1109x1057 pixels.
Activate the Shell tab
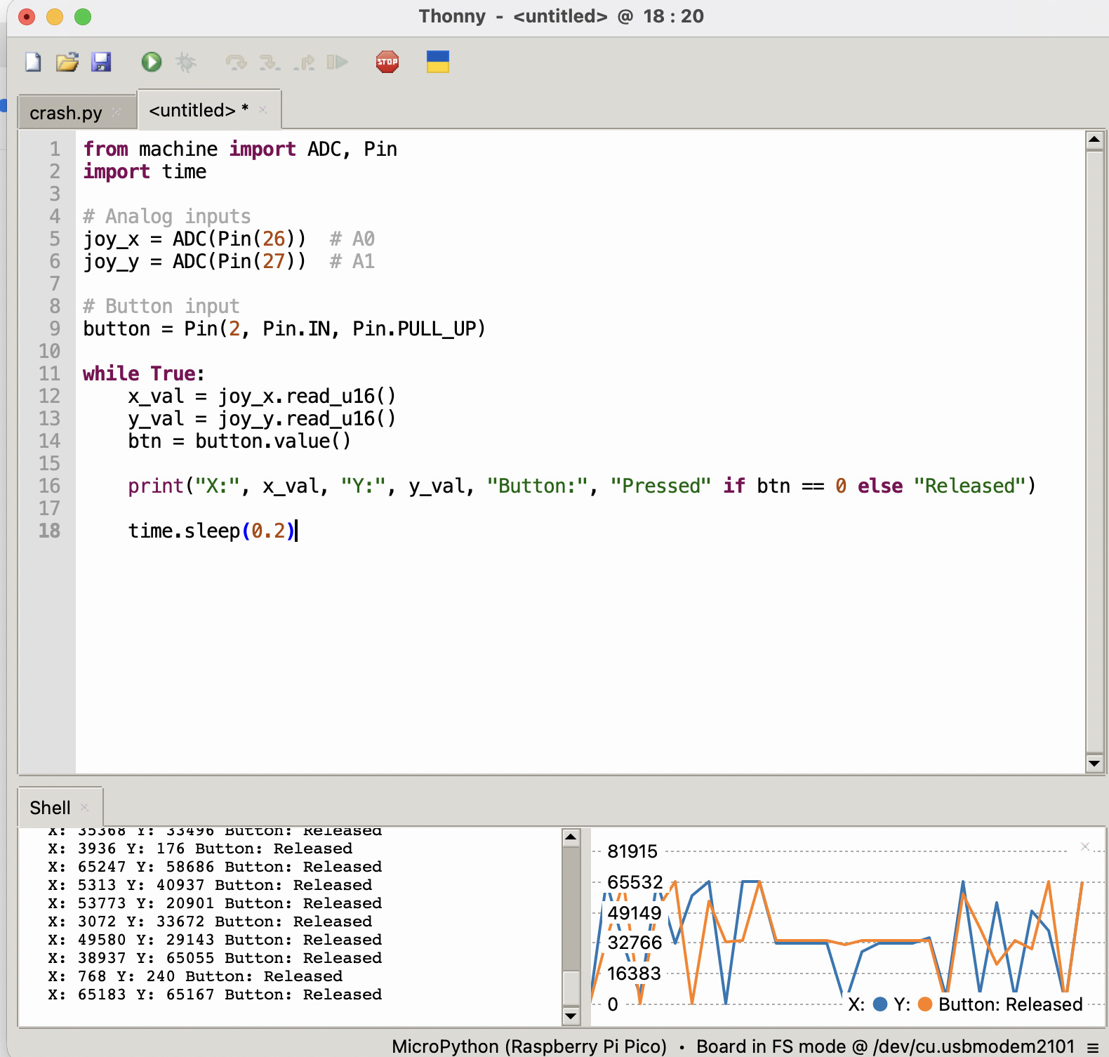click(x=50, y=808)
